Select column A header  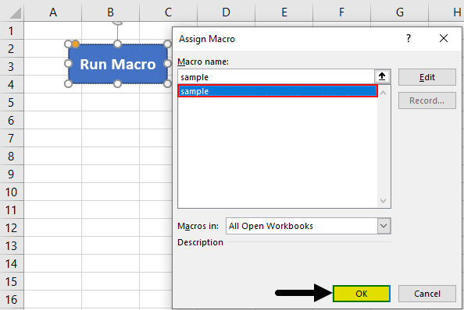[x=53, y=12]
